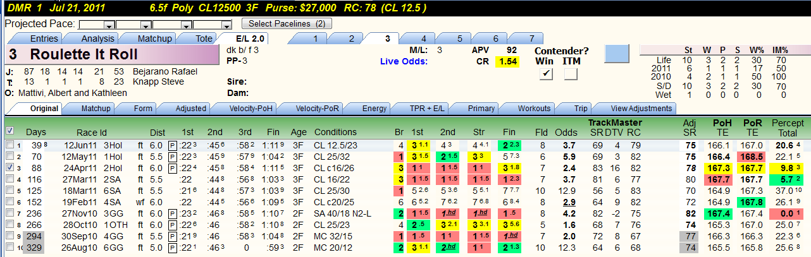Click trainer name Knapp Steve

click(157, 81)
